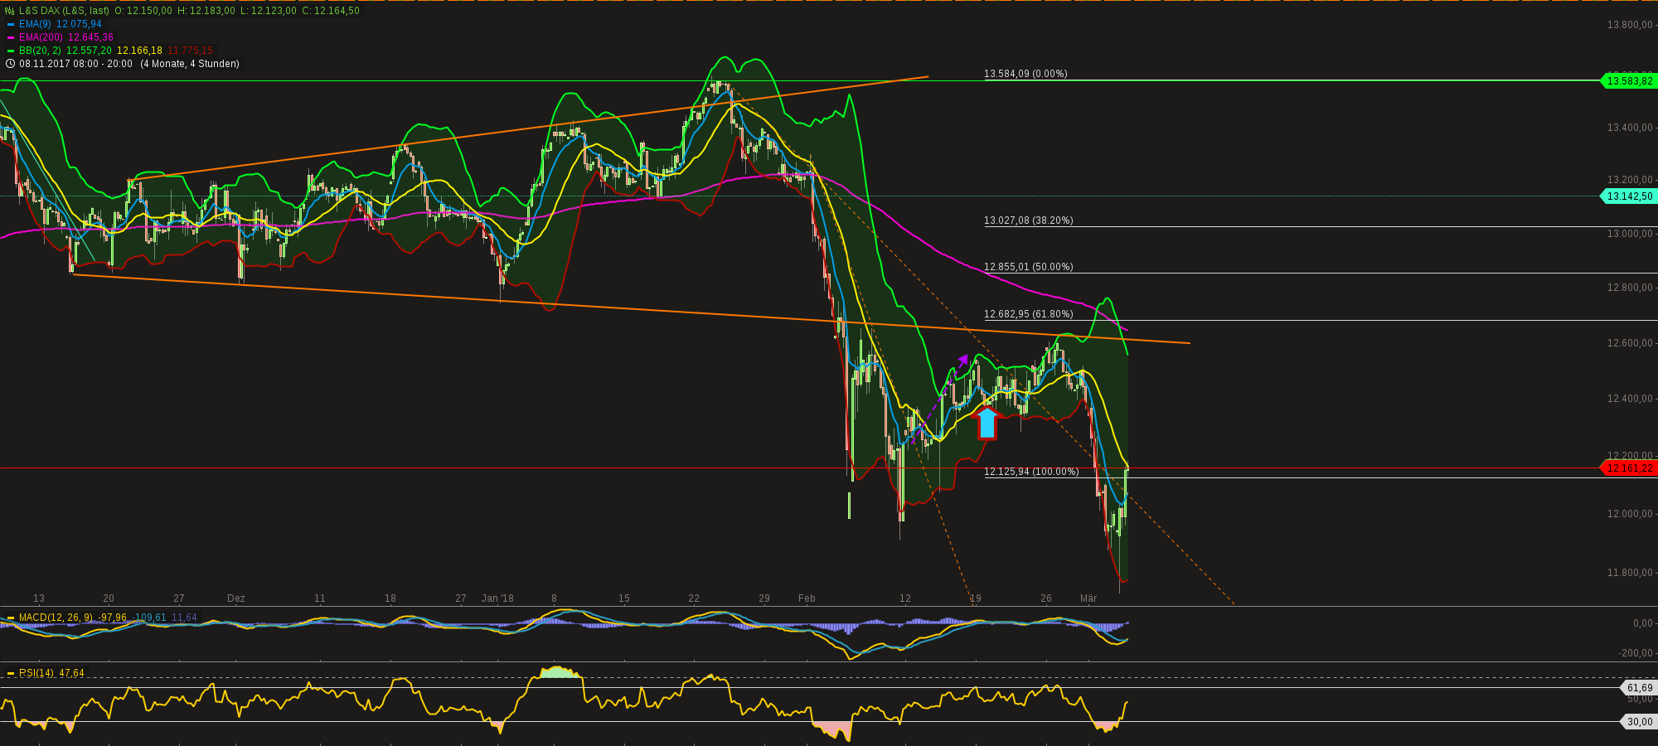Viewport: 1658px width, 746px height.
Task: Click the yellow MACD legend marker
Action: tap(10, 618)
